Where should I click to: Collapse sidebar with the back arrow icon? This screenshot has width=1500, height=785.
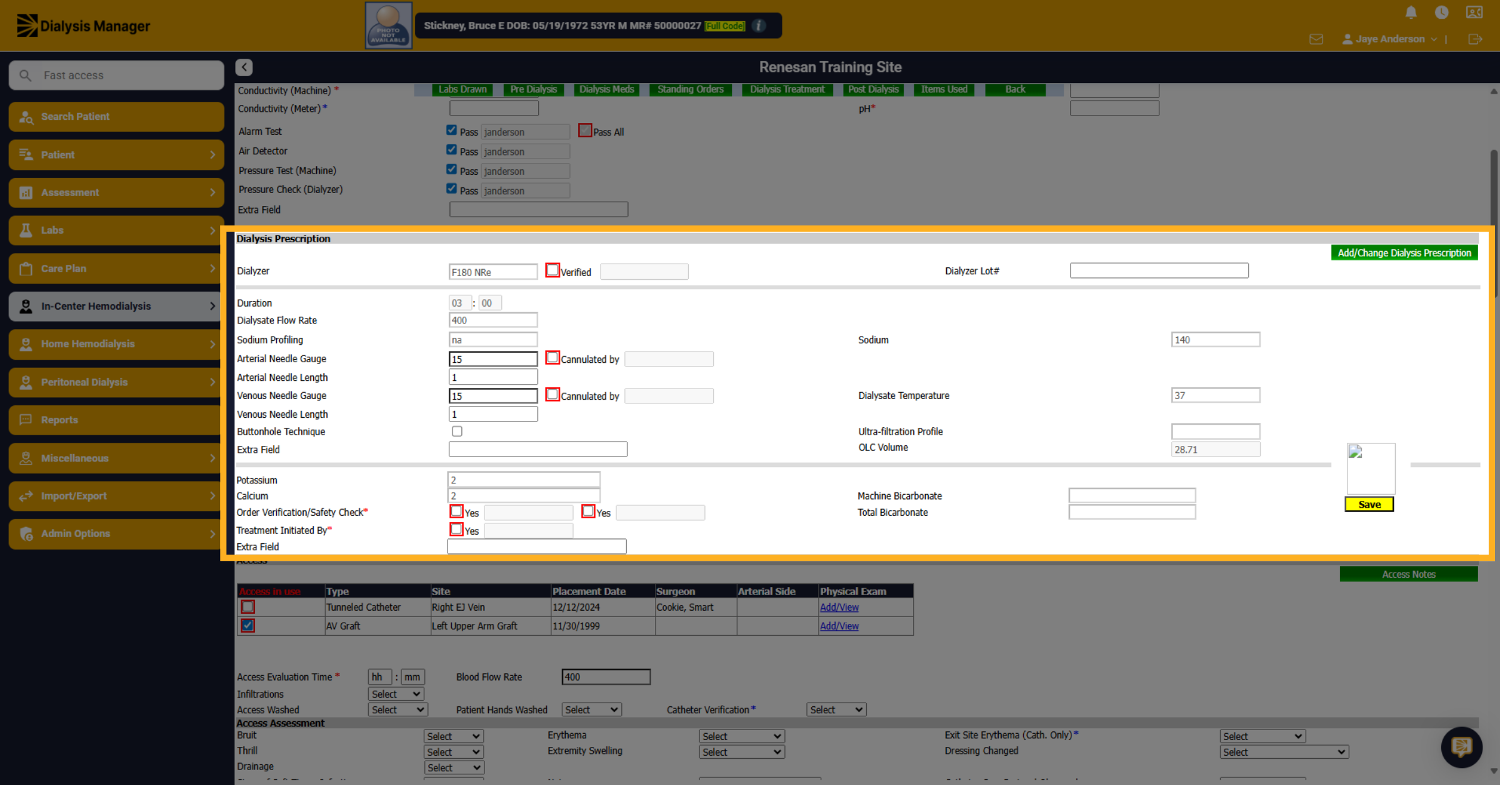(244, 67)
